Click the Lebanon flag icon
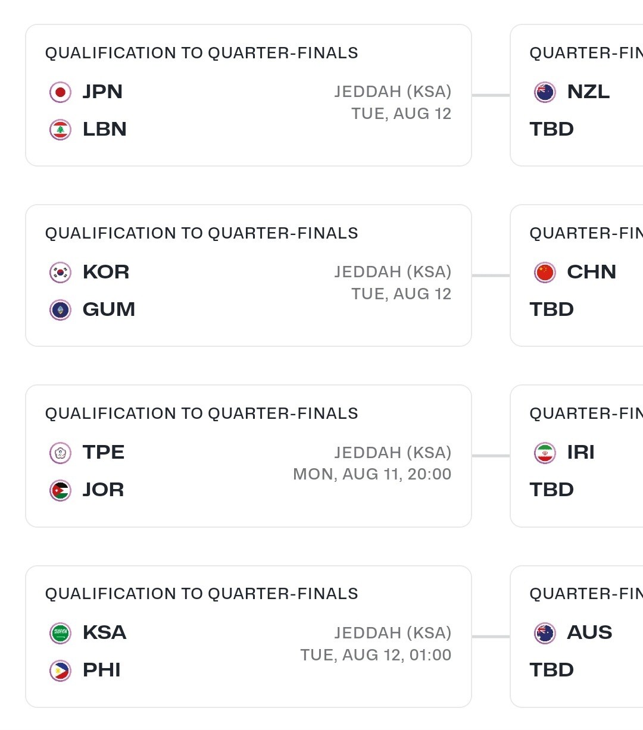The image size is (643, 730). (60, 130)
